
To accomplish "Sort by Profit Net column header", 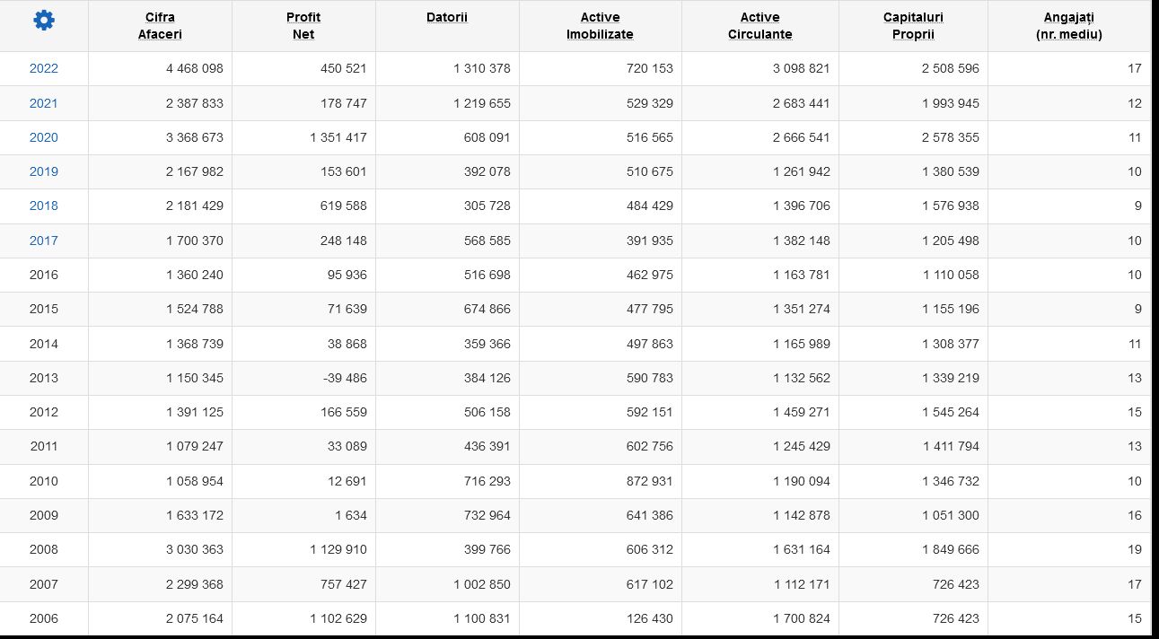I will pyautogui.click(x=303, y=26).
